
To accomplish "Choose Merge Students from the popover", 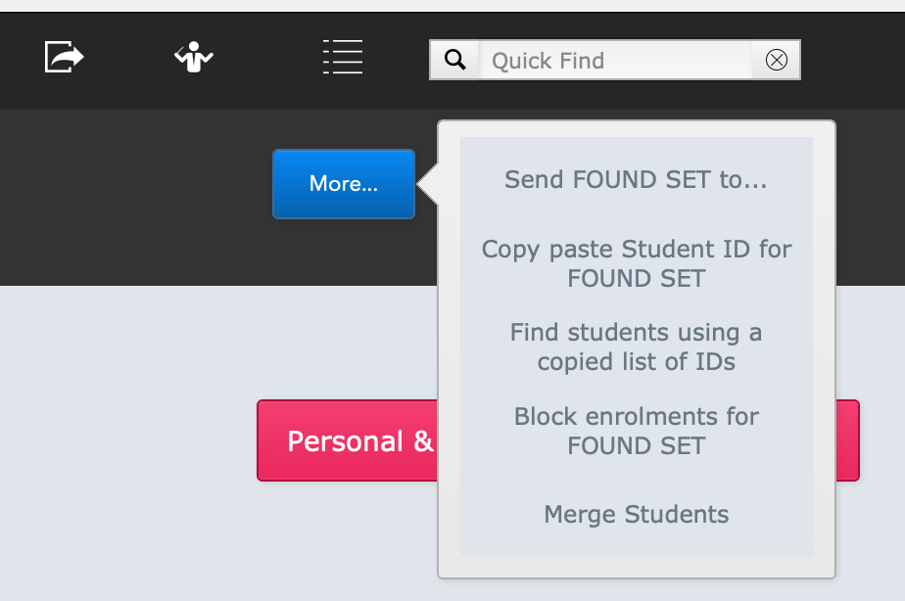I will [636, 514].
